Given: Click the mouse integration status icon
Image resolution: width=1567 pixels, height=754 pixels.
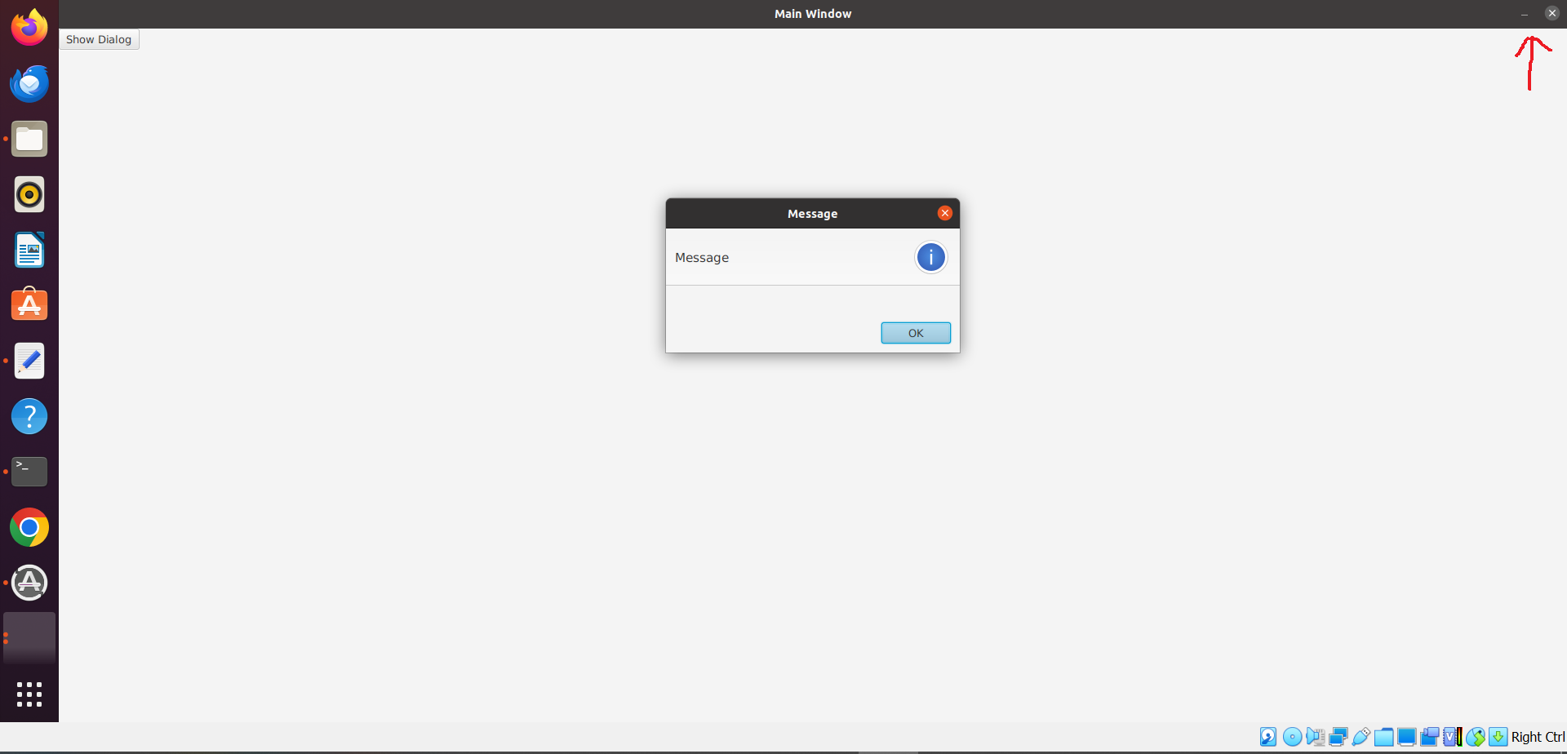Looking at the screenshot, I should pyautogui.click(x=1476, y=737).
